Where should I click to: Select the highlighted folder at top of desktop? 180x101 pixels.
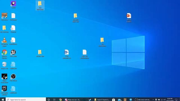[40, 6]
